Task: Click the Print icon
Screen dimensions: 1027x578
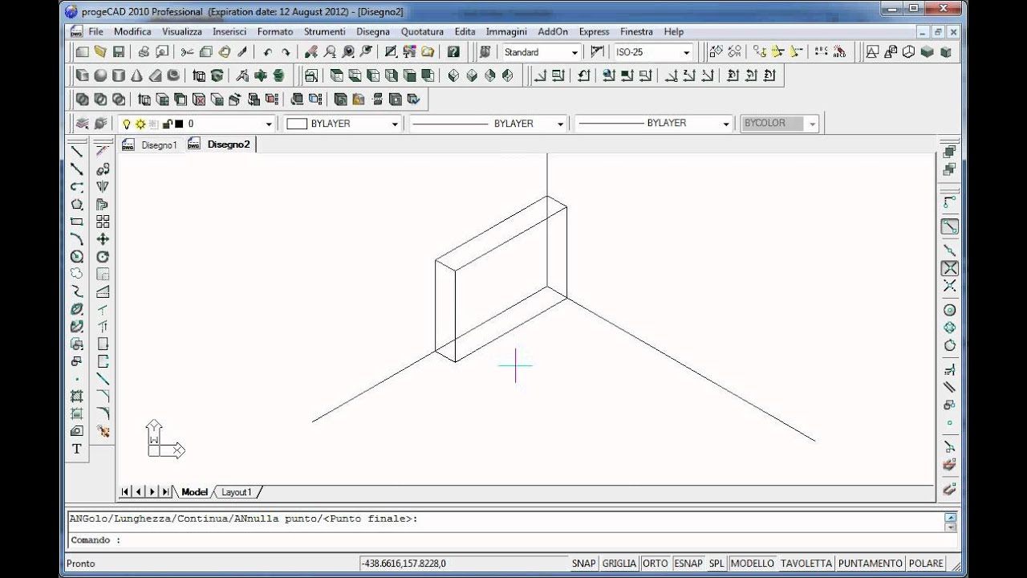Action: pyautogui.click(x=144, y=52)
